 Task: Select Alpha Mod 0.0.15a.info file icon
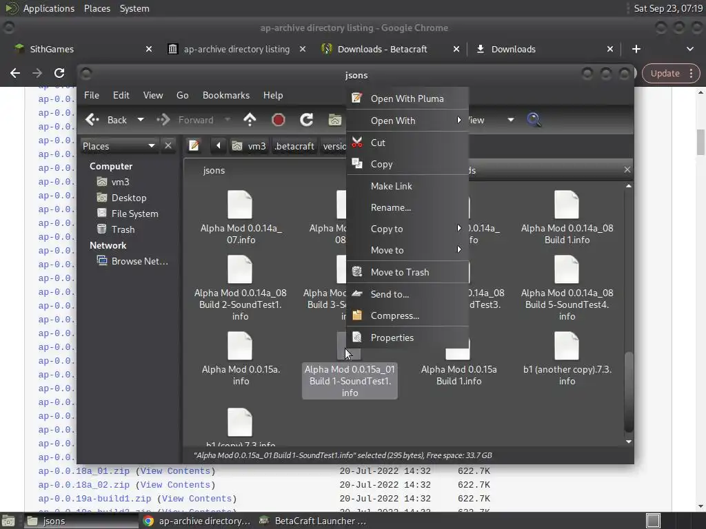coord(240,346)
